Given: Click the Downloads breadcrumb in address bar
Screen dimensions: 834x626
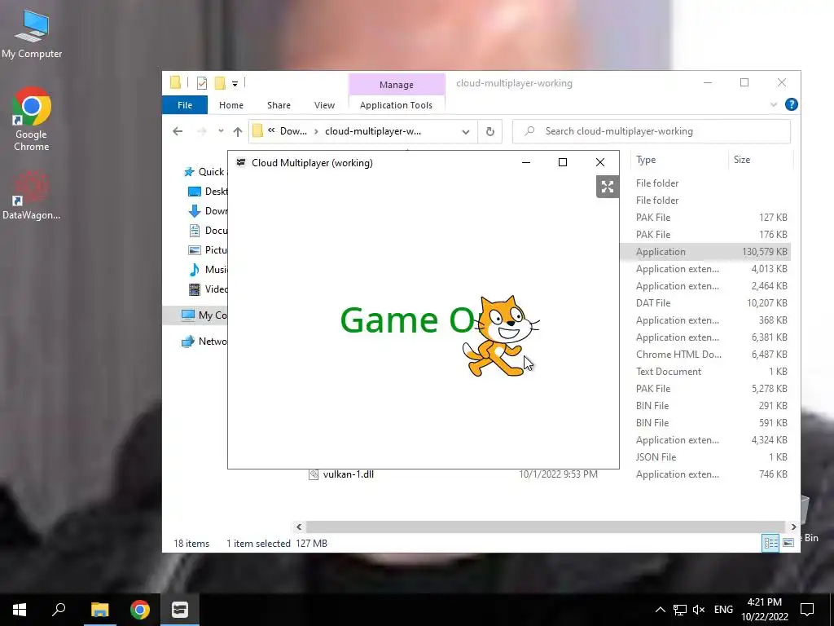Looking at the screenshot, I should pos(293,131).
